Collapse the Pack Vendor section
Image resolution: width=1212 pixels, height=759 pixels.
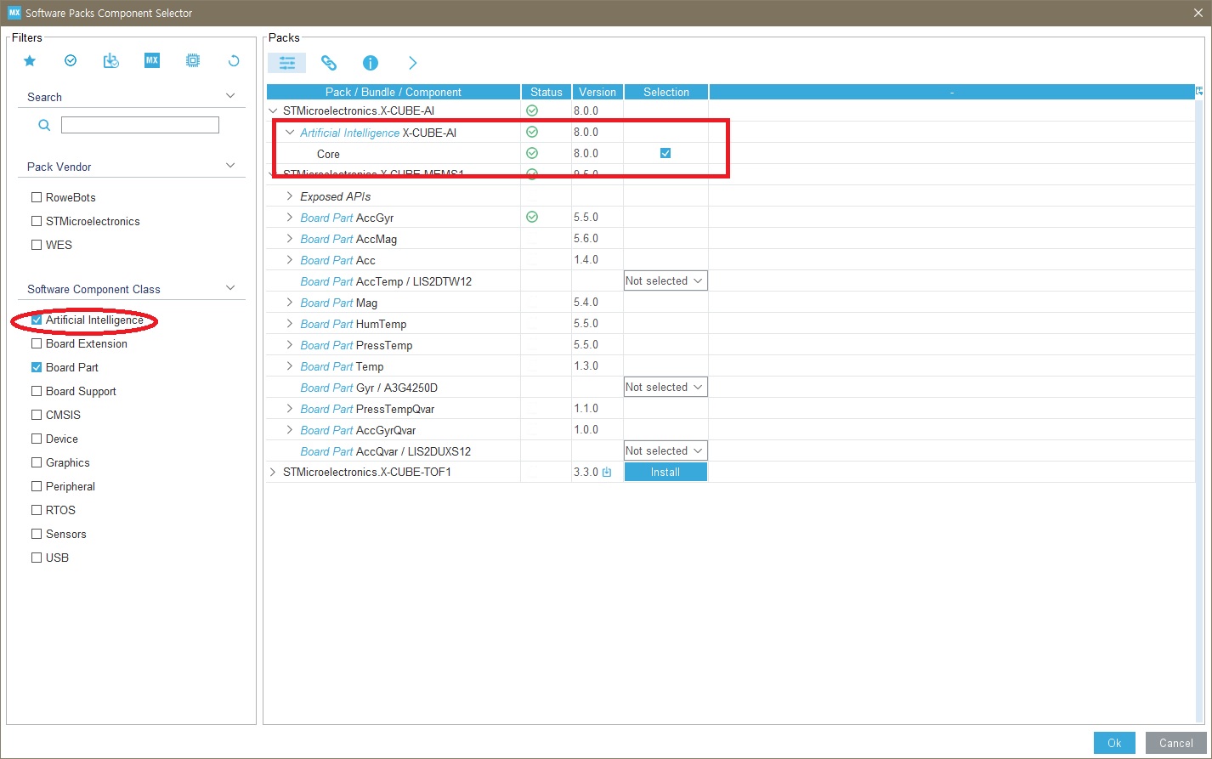point(230,166)
